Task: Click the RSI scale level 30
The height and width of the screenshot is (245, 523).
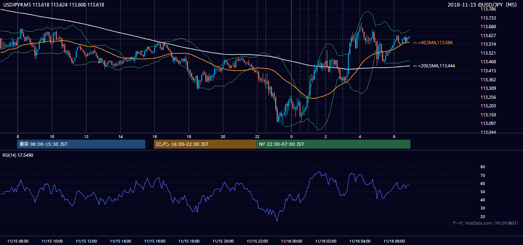Action: pyautogui.click(x=482, y=208)
